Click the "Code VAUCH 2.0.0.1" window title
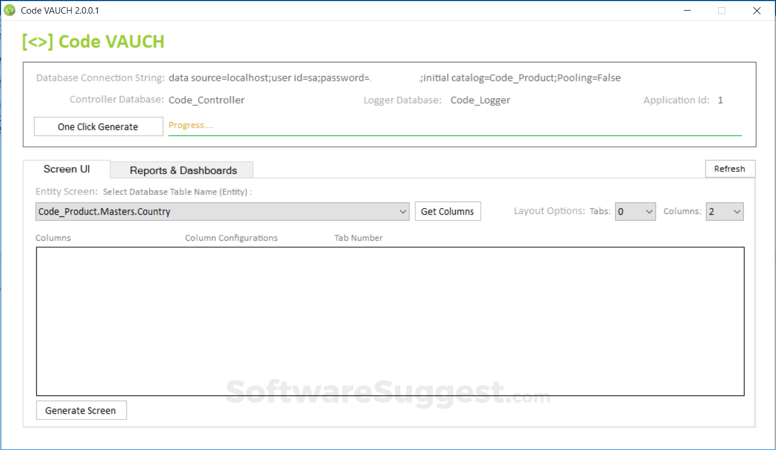This screenshot has height=450, width=776. pos(60,11)
